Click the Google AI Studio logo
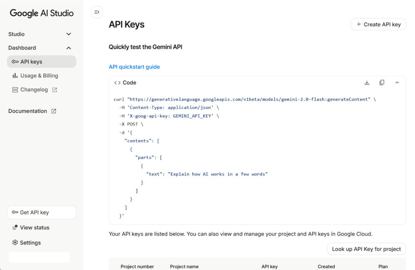 (x=42, y=13)
